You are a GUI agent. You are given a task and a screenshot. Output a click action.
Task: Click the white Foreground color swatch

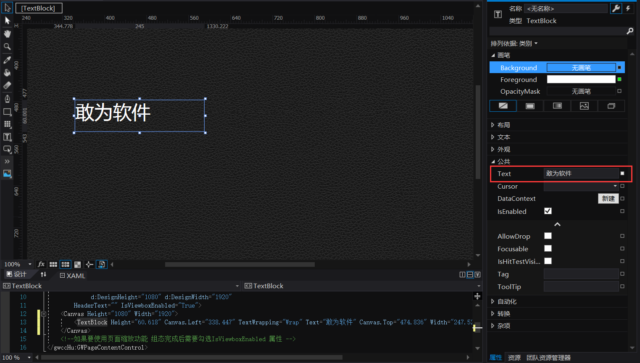[581, 79]
